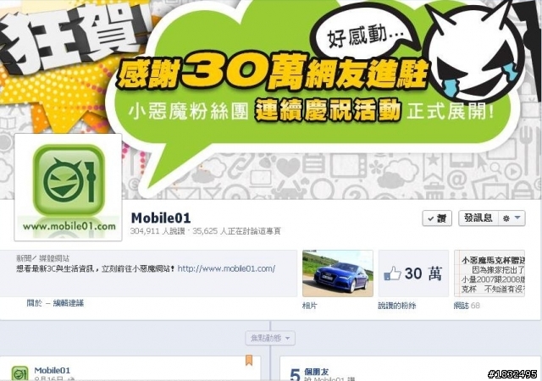Click the thumbs-up 30 萬 likes tile
This screenshot has width=542, height=381.
tap(413, 273)
